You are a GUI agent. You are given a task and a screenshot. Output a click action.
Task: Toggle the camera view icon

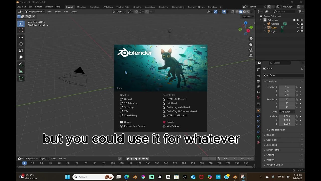251,50
